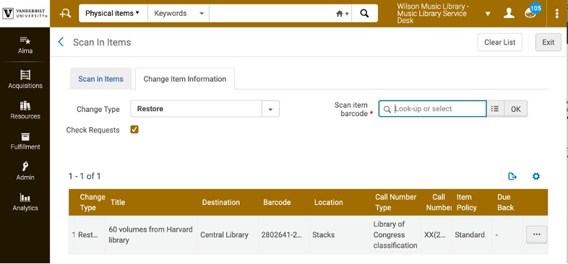
Task: Click the Central Library destination cell
Action: pos(224,234)
